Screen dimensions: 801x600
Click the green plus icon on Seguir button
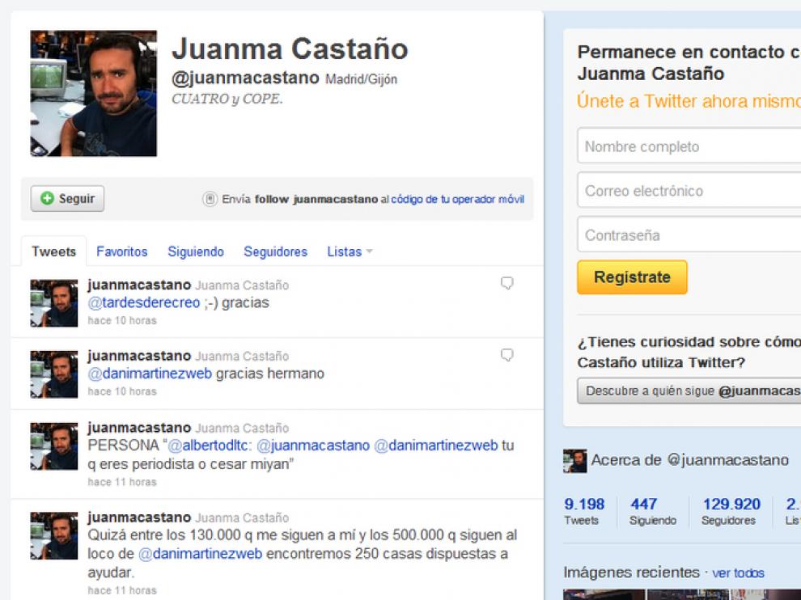tap(47, 198)
